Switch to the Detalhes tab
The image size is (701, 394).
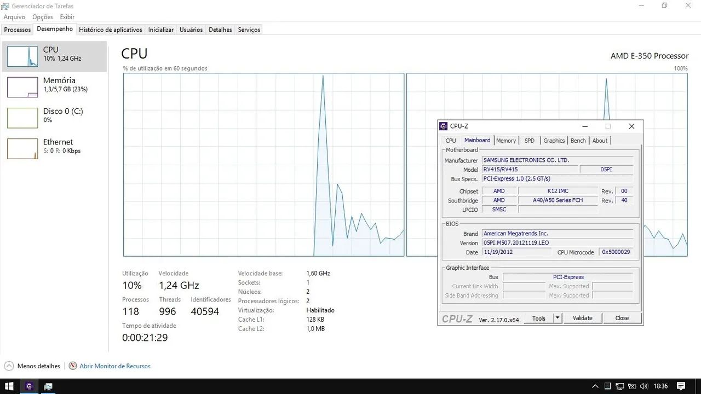(x=220, y=30)
